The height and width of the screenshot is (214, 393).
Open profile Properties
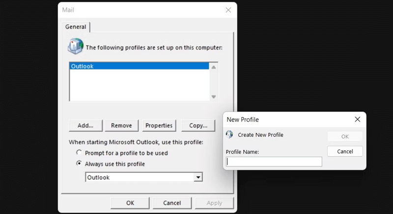pos(159,125)
